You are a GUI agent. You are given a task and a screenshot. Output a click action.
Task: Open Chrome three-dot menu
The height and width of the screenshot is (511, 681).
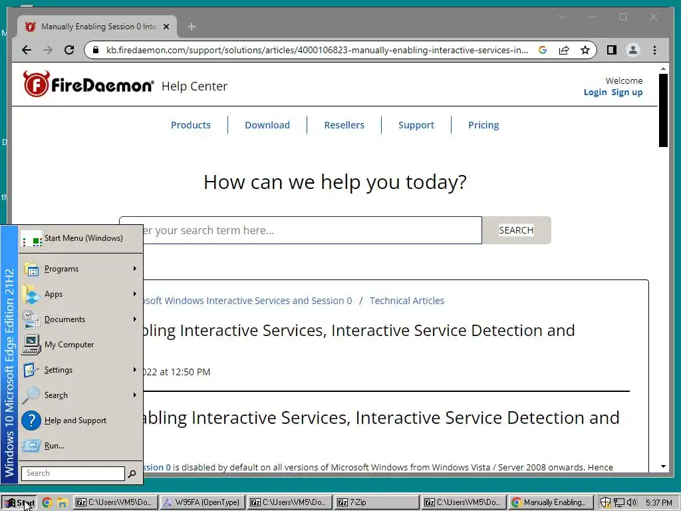654,50
